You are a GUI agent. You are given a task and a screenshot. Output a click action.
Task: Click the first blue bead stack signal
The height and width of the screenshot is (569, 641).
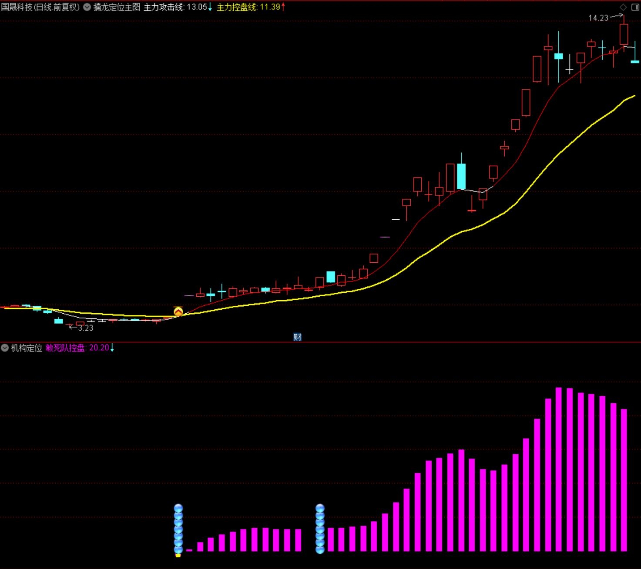tap(178, 529)
